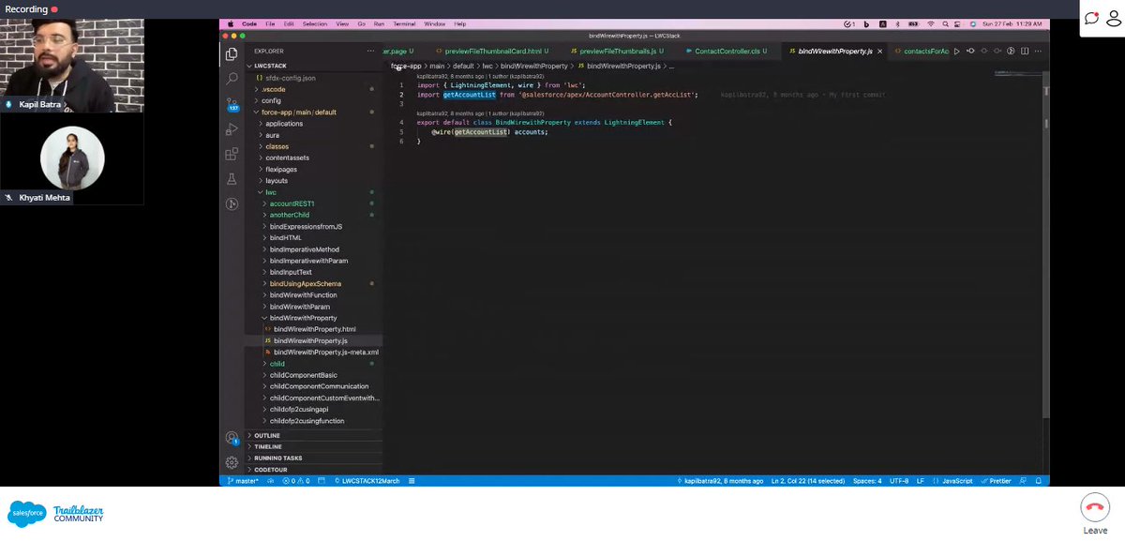Expand the RUNNING TASKS section
This screenshot has height=541, width=1125.
pyautogui.click(x=277, y=458)
